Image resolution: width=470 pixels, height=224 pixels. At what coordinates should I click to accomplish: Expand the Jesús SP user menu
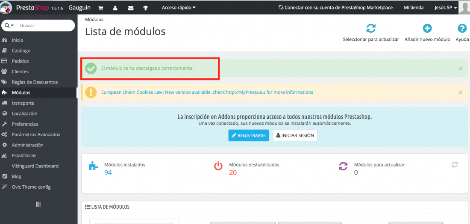(x=445, y=8)
